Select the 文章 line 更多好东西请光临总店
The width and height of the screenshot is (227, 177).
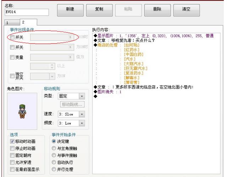[143, 87]
